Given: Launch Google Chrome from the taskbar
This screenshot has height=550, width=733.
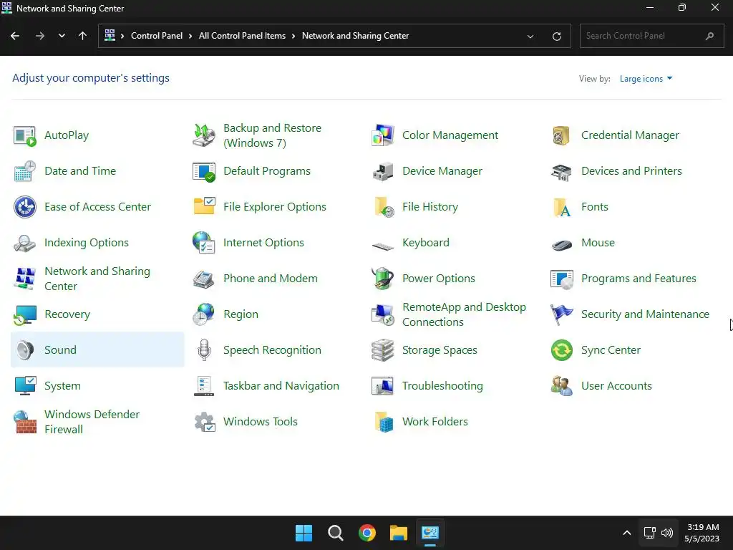Looking at the screenshot, I should coord(367,533).
